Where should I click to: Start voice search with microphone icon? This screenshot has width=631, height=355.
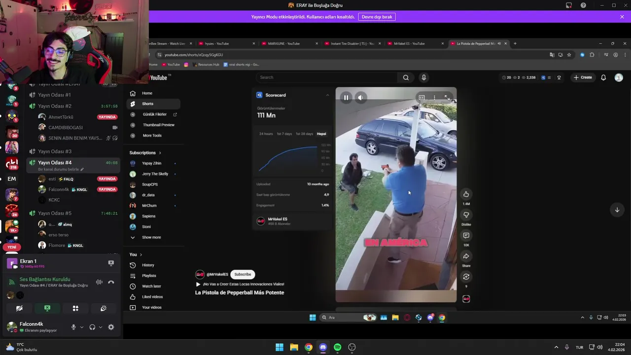[x=423, y=77]
